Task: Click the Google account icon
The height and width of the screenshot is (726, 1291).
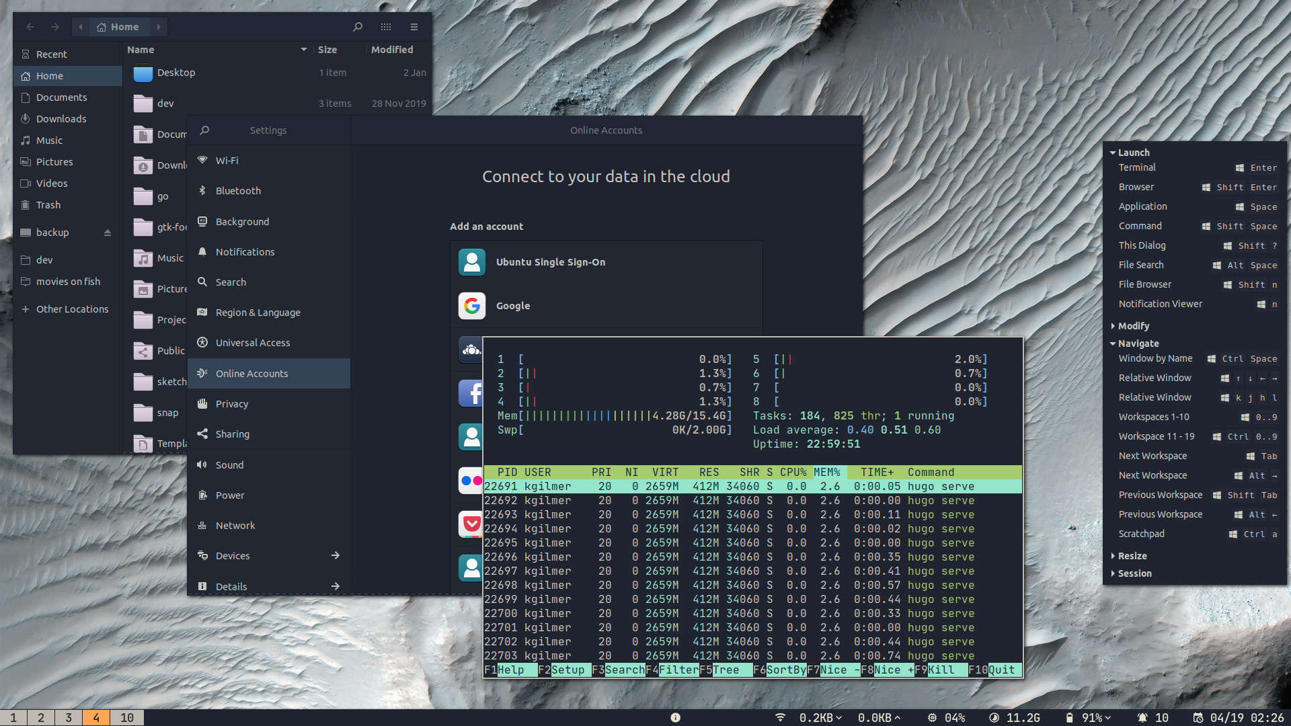Action: click(472, 305)
